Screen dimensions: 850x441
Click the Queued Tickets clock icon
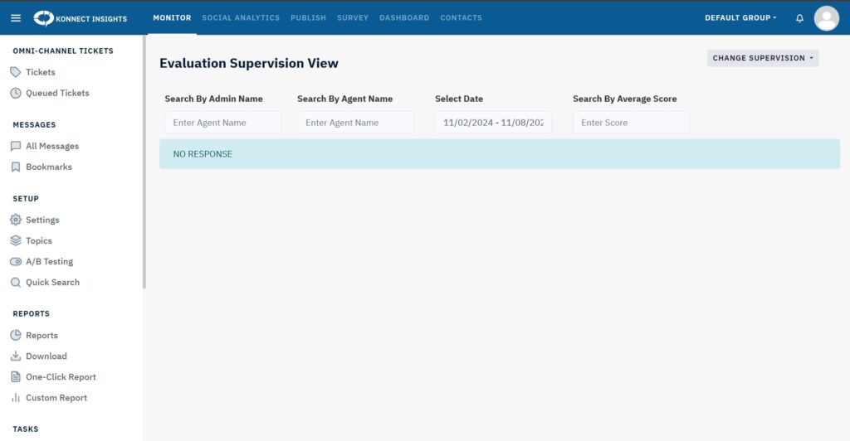(x=16, y=93)
